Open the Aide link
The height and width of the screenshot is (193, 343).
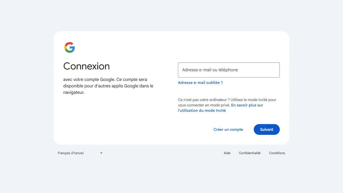(227, 153)
